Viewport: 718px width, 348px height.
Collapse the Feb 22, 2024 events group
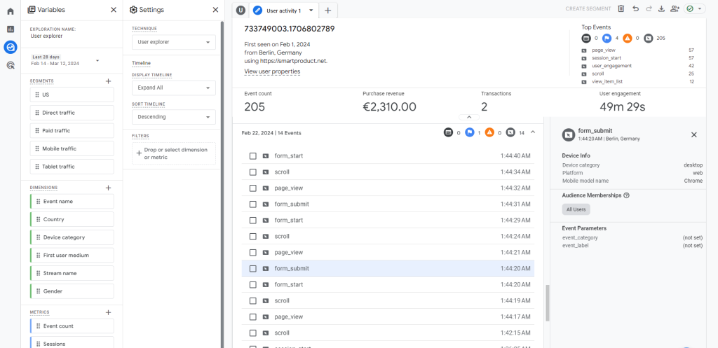533,132
